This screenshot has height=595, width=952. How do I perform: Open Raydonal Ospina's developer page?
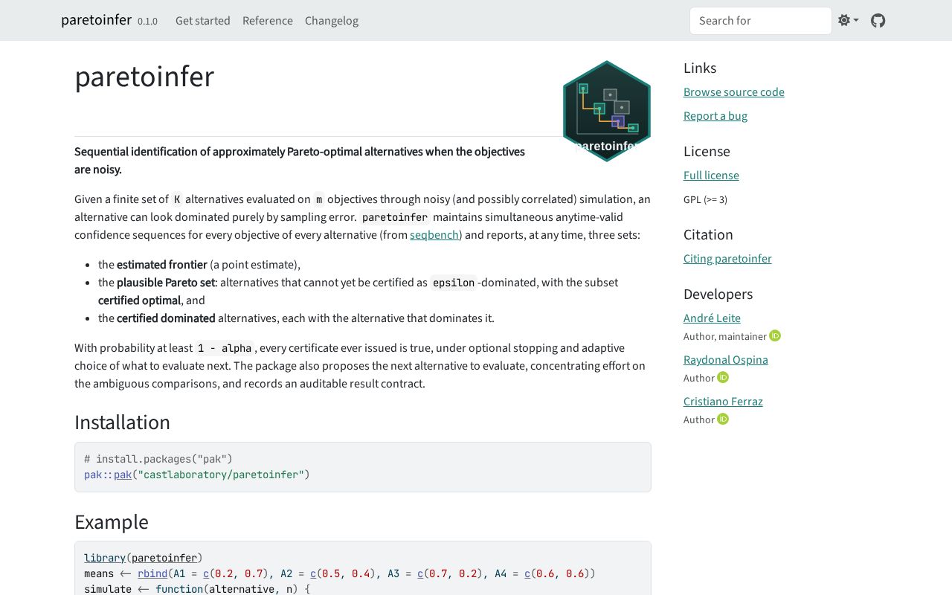[726, 360]
